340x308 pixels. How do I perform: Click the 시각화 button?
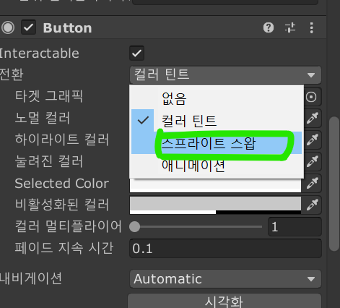click(x=225, y=301)
